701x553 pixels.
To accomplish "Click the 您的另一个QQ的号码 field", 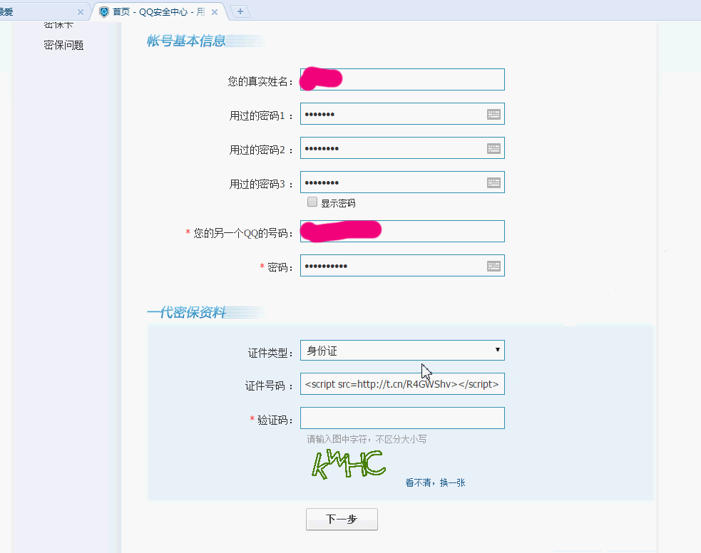I will click(x=402, y=232).
